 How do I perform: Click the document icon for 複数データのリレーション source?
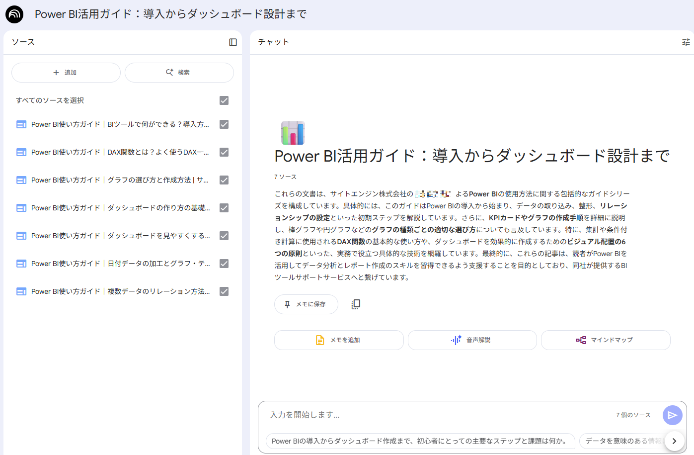pos(21,291)
